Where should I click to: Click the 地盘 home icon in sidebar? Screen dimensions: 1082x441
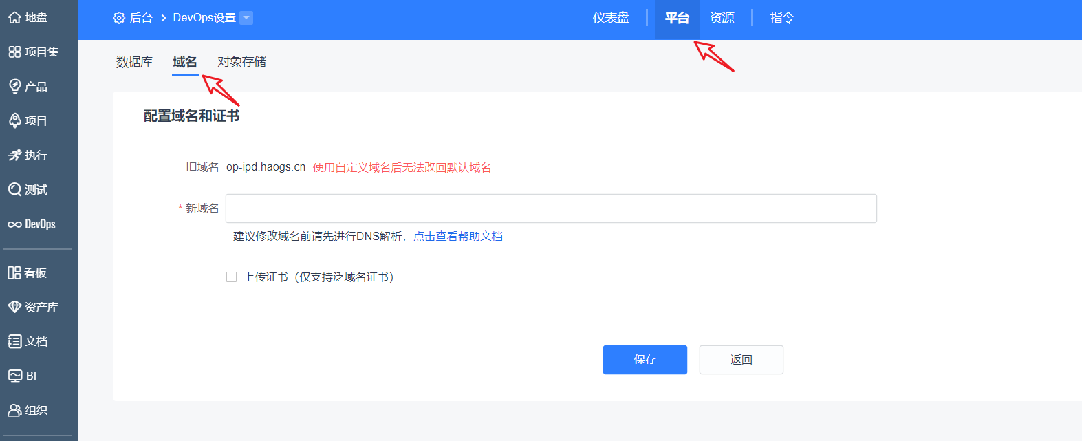pos(14,18)
